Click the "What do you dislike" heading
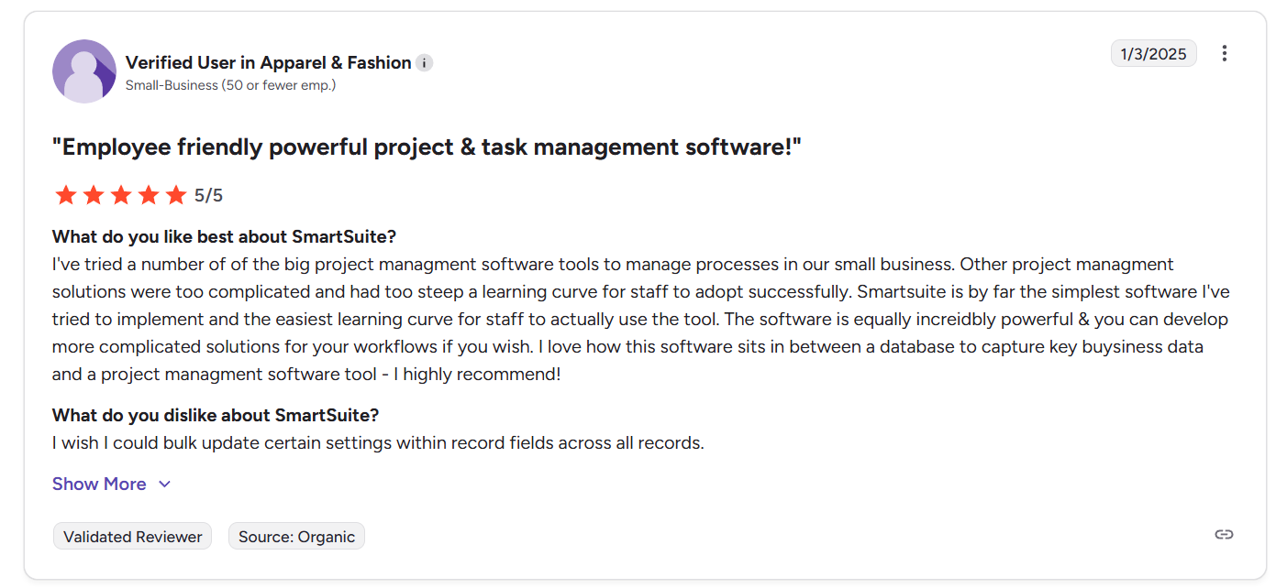This screenshot has width=1276, height=588. [216, 415]
